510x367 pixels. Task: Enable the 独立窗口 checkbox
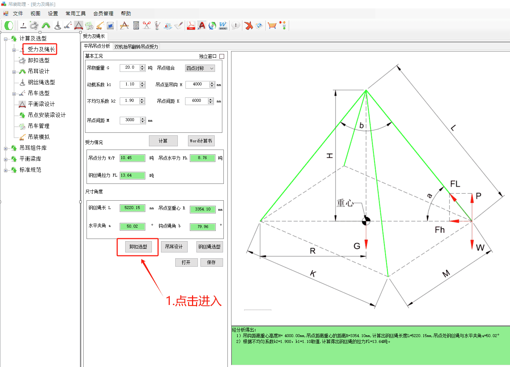click(222, 56)
